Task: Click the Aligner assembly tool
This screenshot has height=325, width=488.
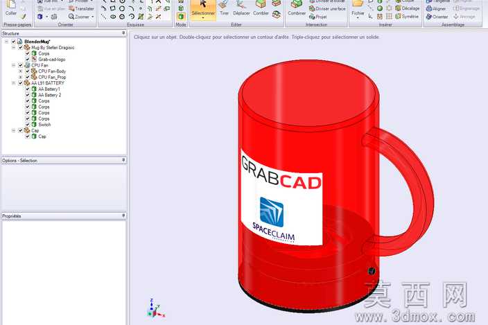Action: pyautogui.click(x=437, y=9)
